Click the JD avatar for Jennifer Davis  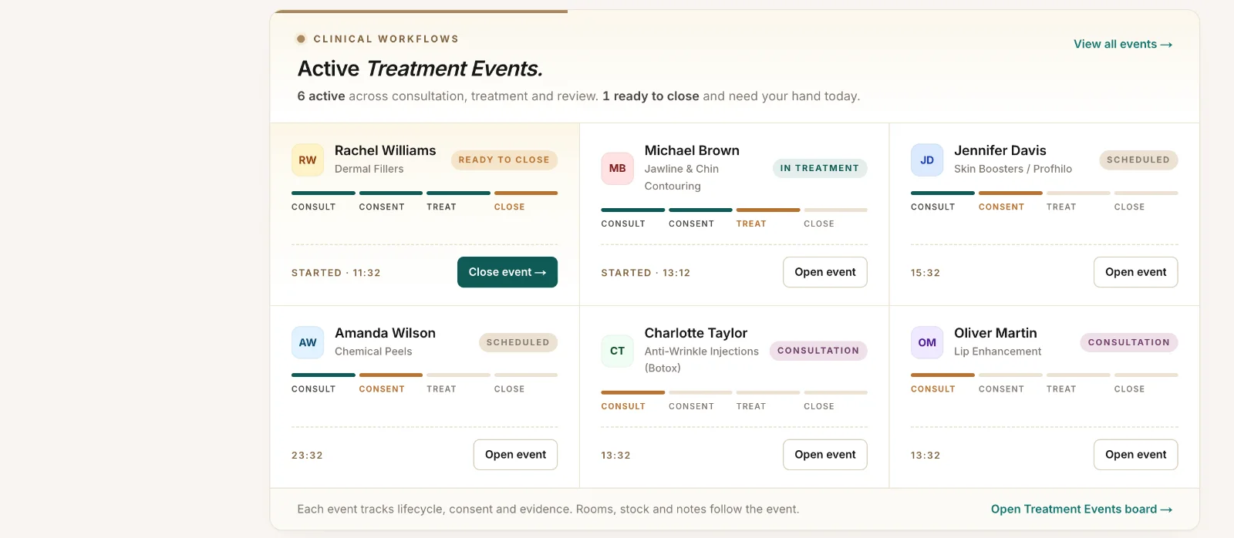click(x=927, y=160)
